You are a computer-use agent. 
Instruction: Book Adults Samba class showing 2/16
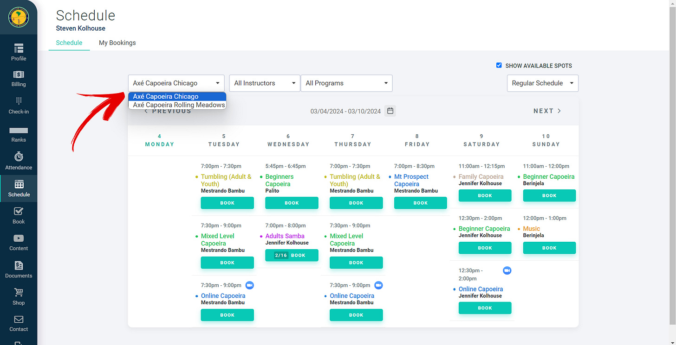292,255
